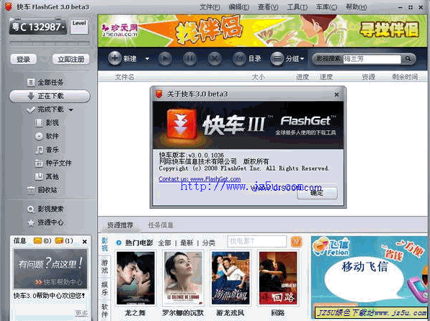Click the 全部 movie filter link
This screenshot has width=430, height=321.
pos(164,243)
